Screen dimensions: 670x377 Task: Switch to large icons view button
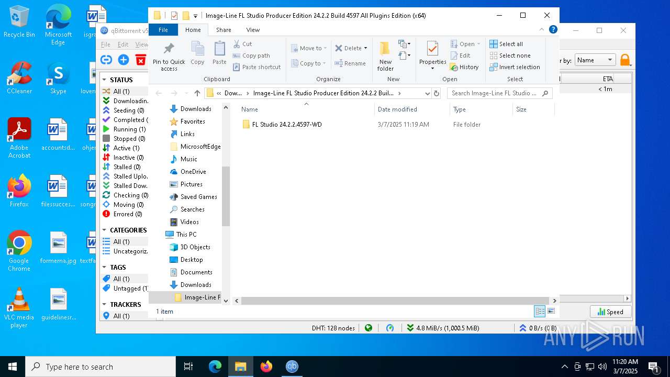tap(551, 311)
